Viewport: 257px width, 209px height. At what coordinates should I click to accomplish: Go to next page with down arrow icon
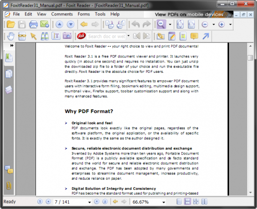(71, 24)
